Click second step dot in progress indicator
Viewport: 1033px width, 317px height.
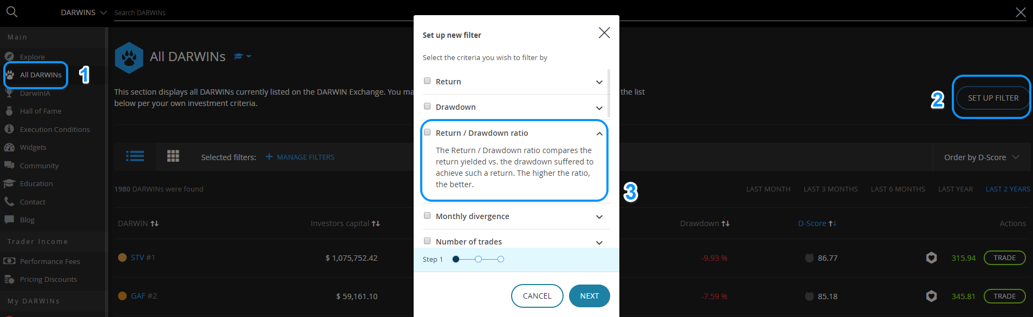(x=478, y=259)
